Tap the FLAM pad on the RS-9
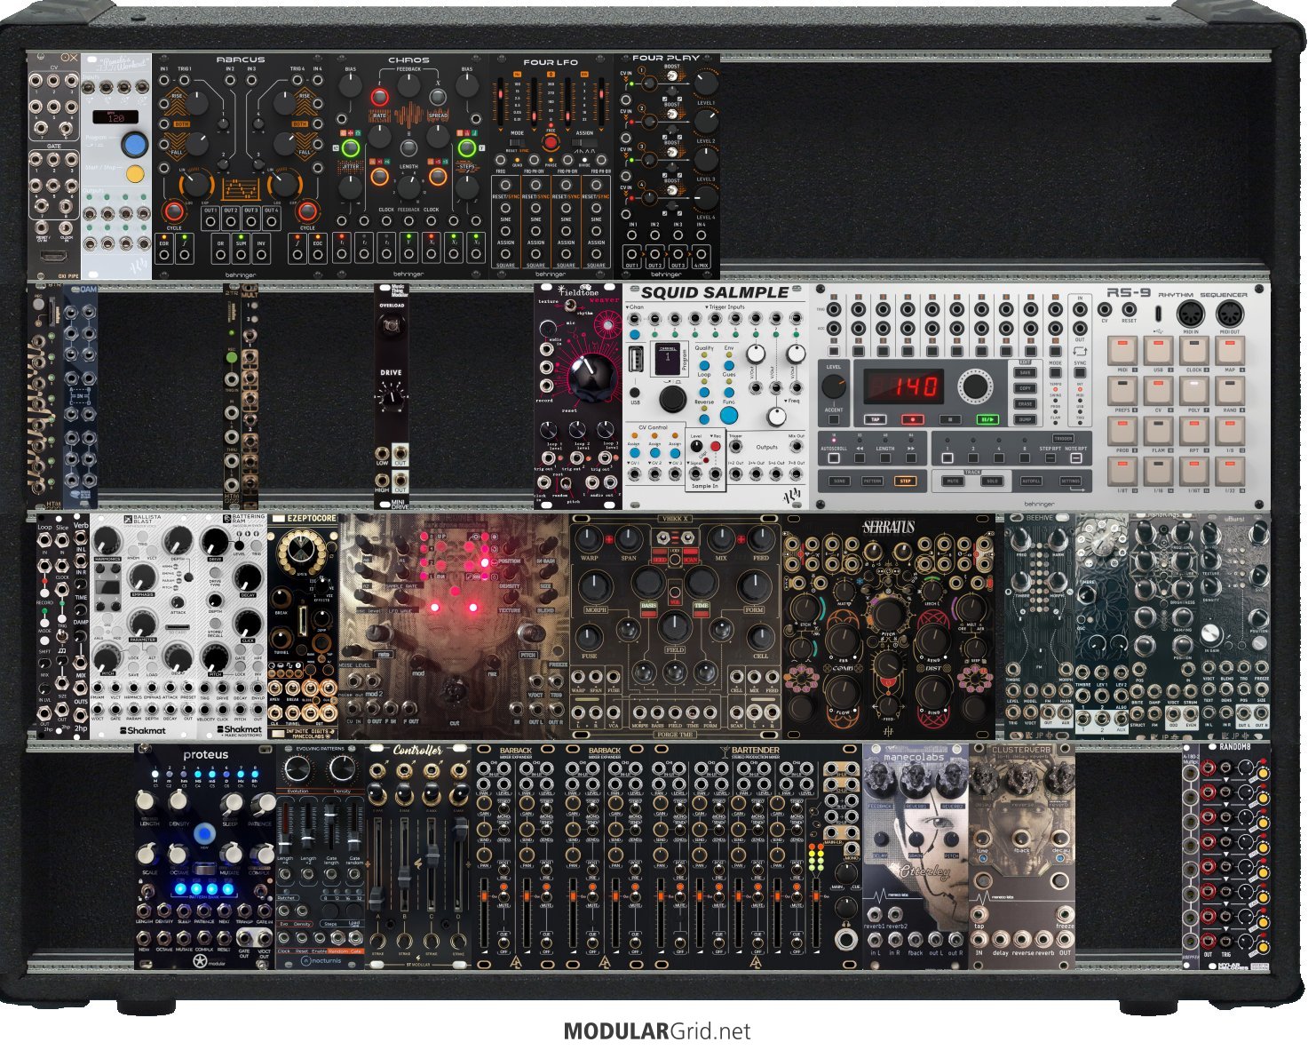1316x1050 pixels. [1159, 432]
